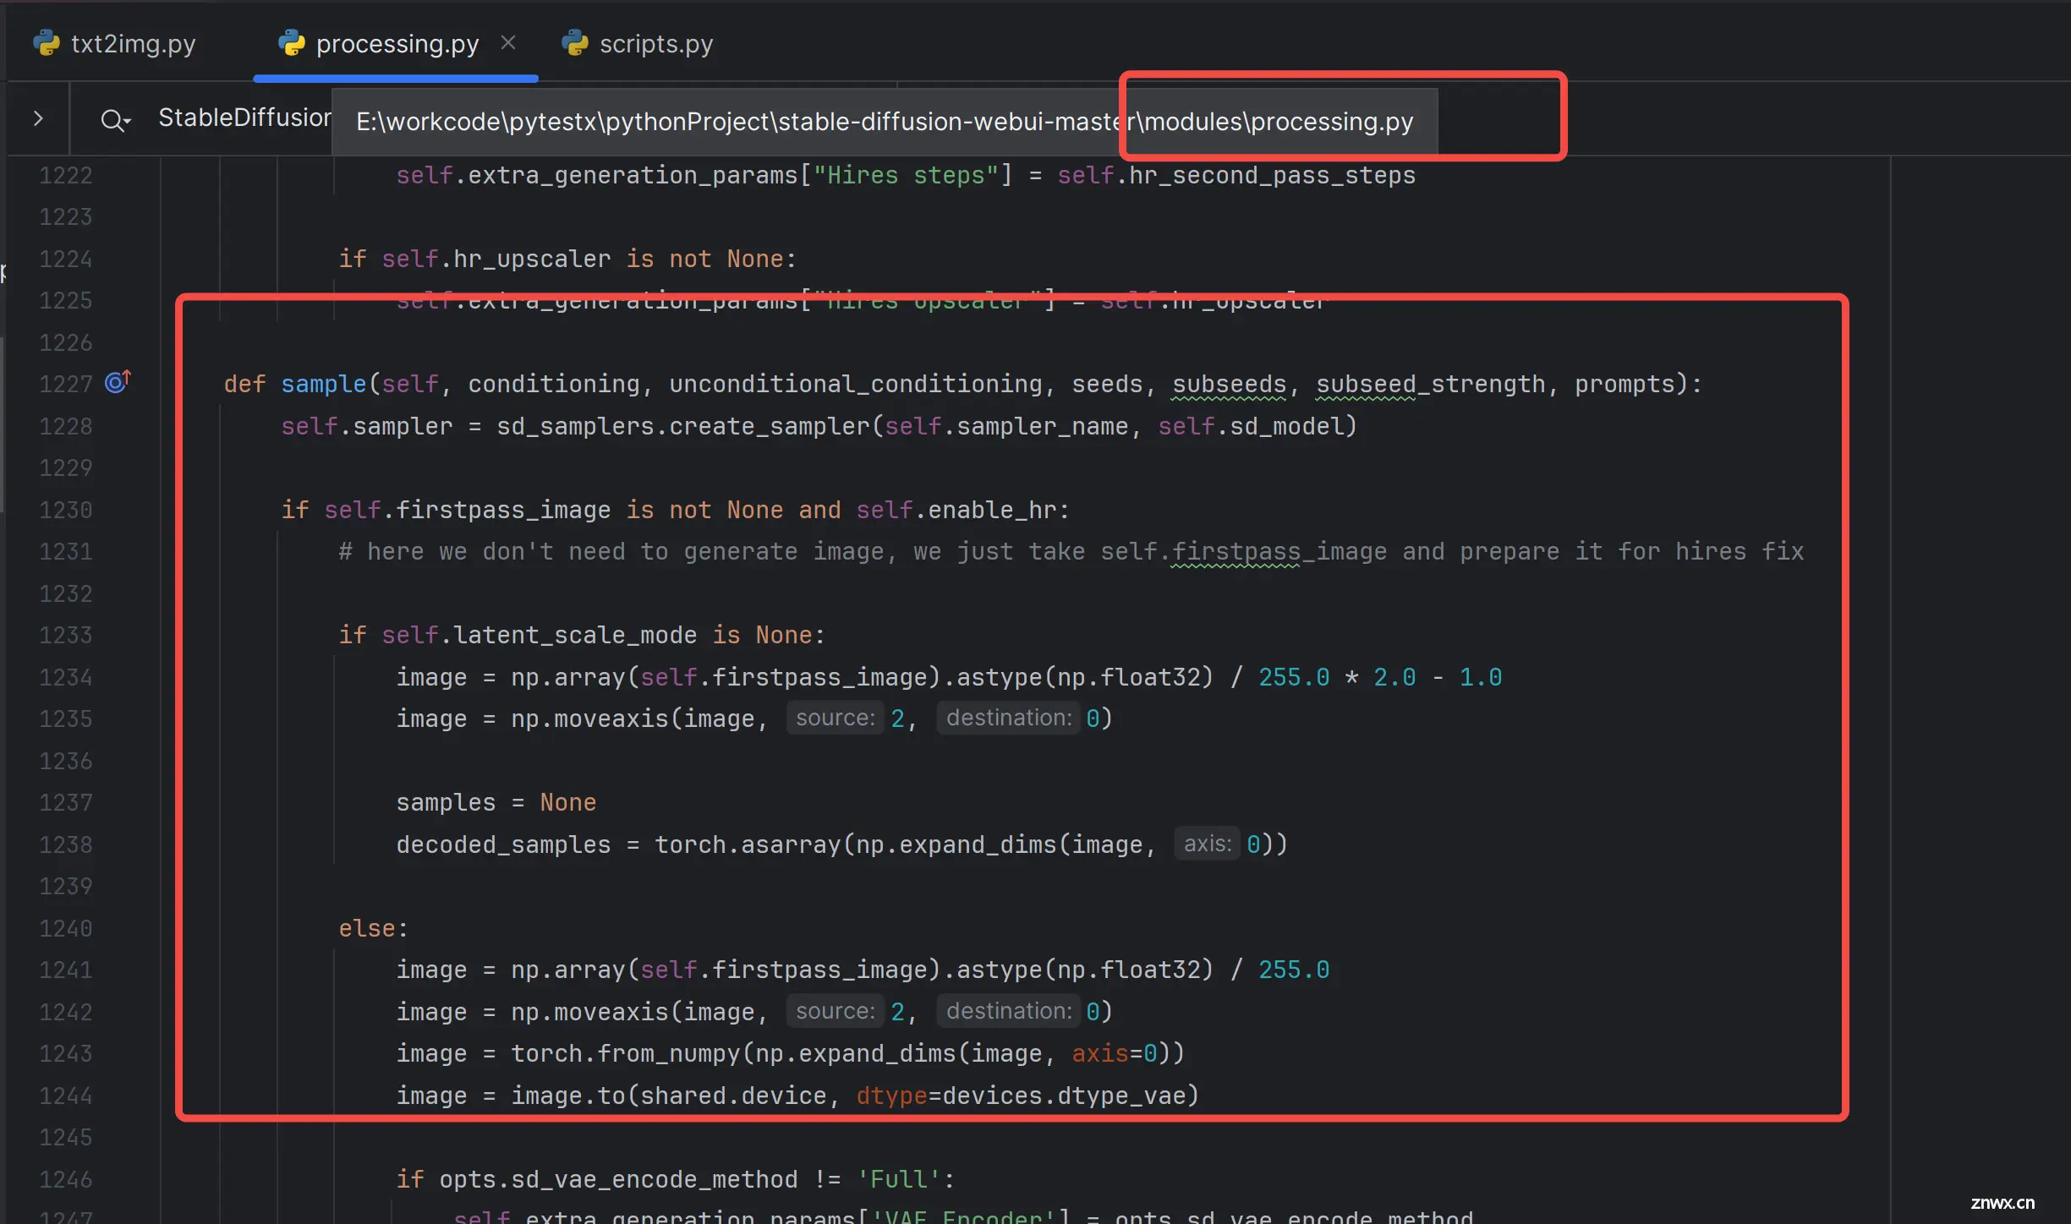Click the file path tooltip for processing.py
2071x1224 pixels.
pos(885,122)
